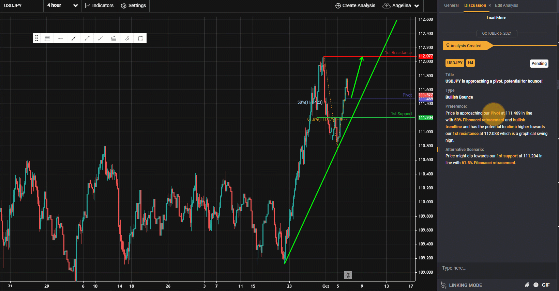Open the Edit Analysis tab
Viewport: 559px width, 291px height.
point(506,5)
